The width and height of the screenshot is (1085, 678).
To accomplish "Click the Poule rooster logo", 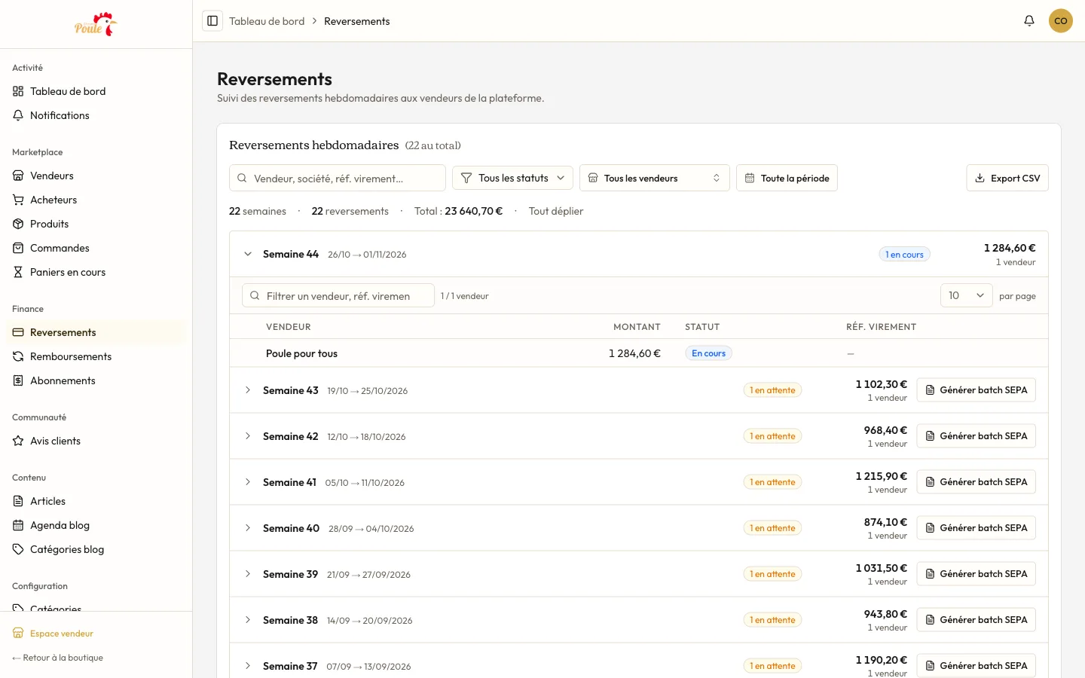I will 96,24.
